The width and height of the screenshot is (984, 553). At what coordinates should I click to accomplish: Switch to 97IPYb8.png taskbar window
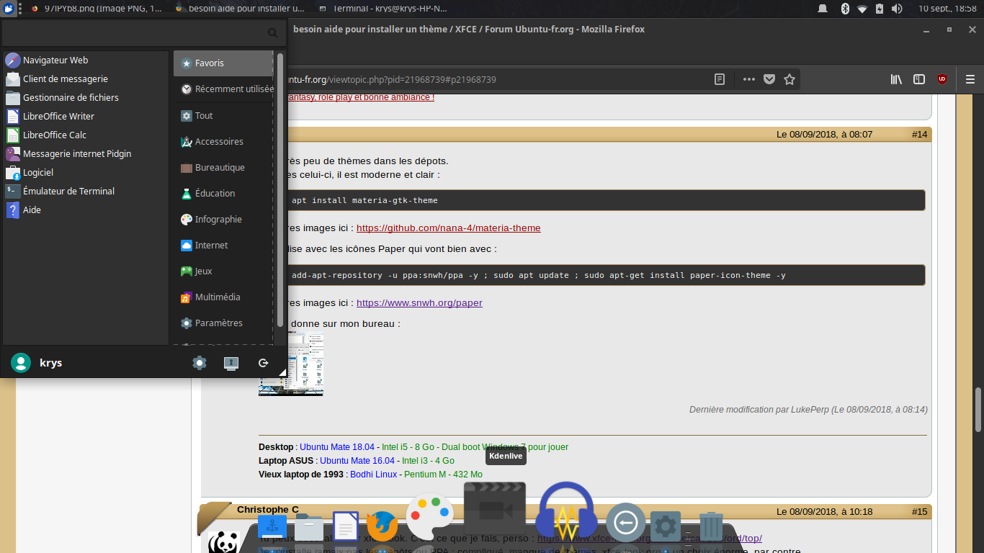click(97, 9)
